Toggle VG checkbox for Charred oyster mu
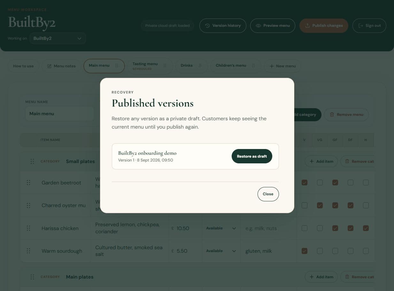394x291 pixels. 320,205
